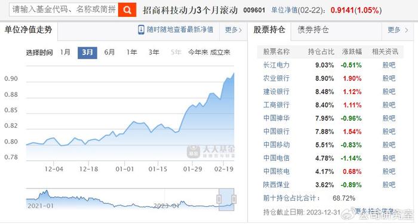Click the left handle of timeline range slider
Screen dimensions: 418x224
(219, 199)
